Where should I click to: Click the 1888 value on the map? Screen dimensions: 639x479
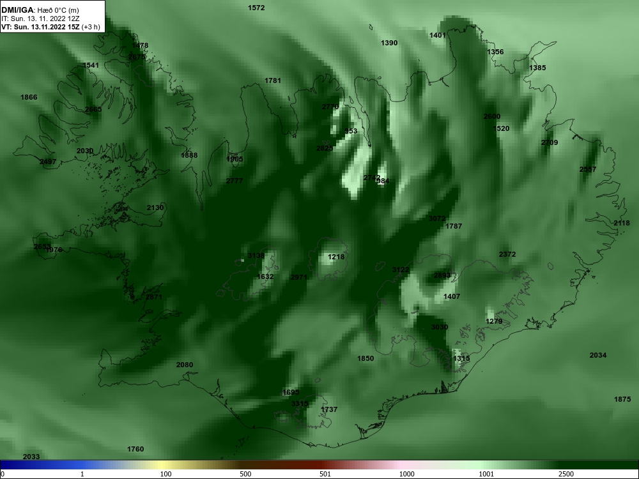coord(189,155)
